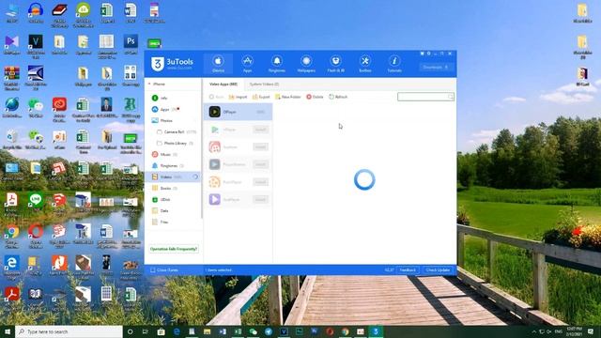Click the Import toolbar button
The height and width of the screenshot is (338, 601).
pos(238,97)
